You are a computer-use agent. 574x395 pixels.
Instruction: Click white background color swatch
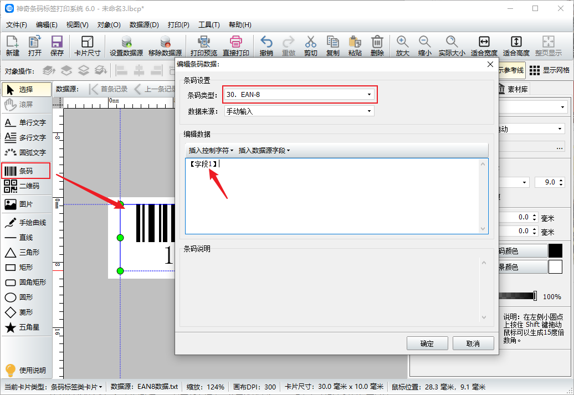coord(555,267)
